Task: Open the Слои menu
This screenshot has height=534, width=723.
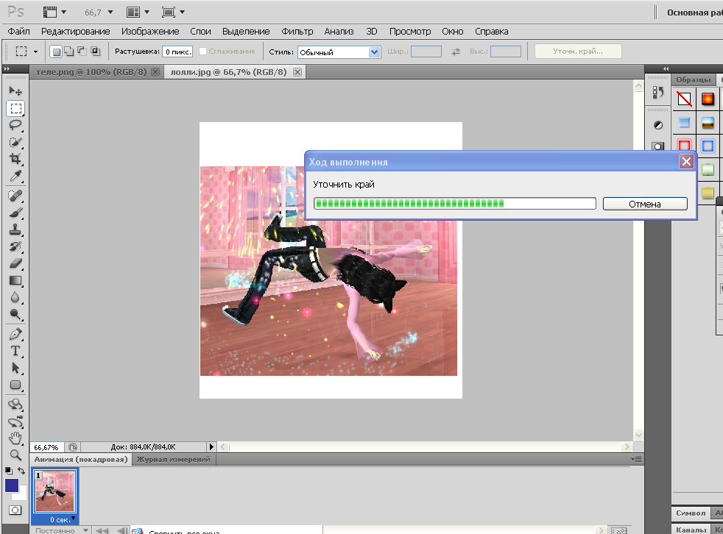Action: pyautogui.click(x=200, y=32)
